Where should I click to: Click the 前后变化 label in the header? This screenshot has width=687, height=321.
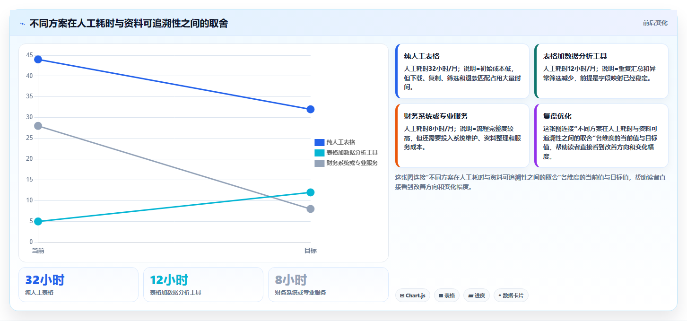pos(655,23)
